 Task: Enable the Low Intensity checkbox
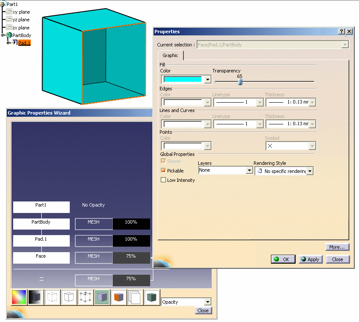click(x=163, y=180)
